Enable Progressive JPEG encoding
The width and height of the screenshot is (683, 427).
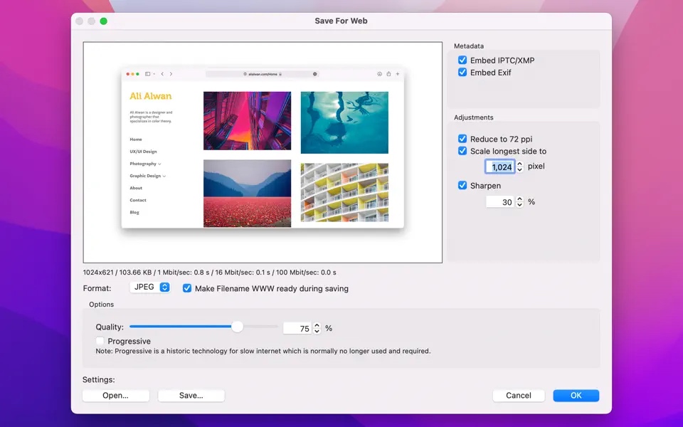pyautogui.click(x=100, y=341)
